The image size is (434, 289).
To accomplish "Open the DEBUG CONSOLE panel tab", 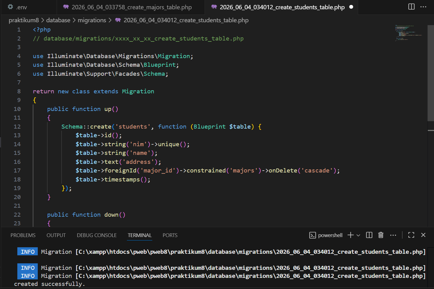I will (x=97, y=235).
